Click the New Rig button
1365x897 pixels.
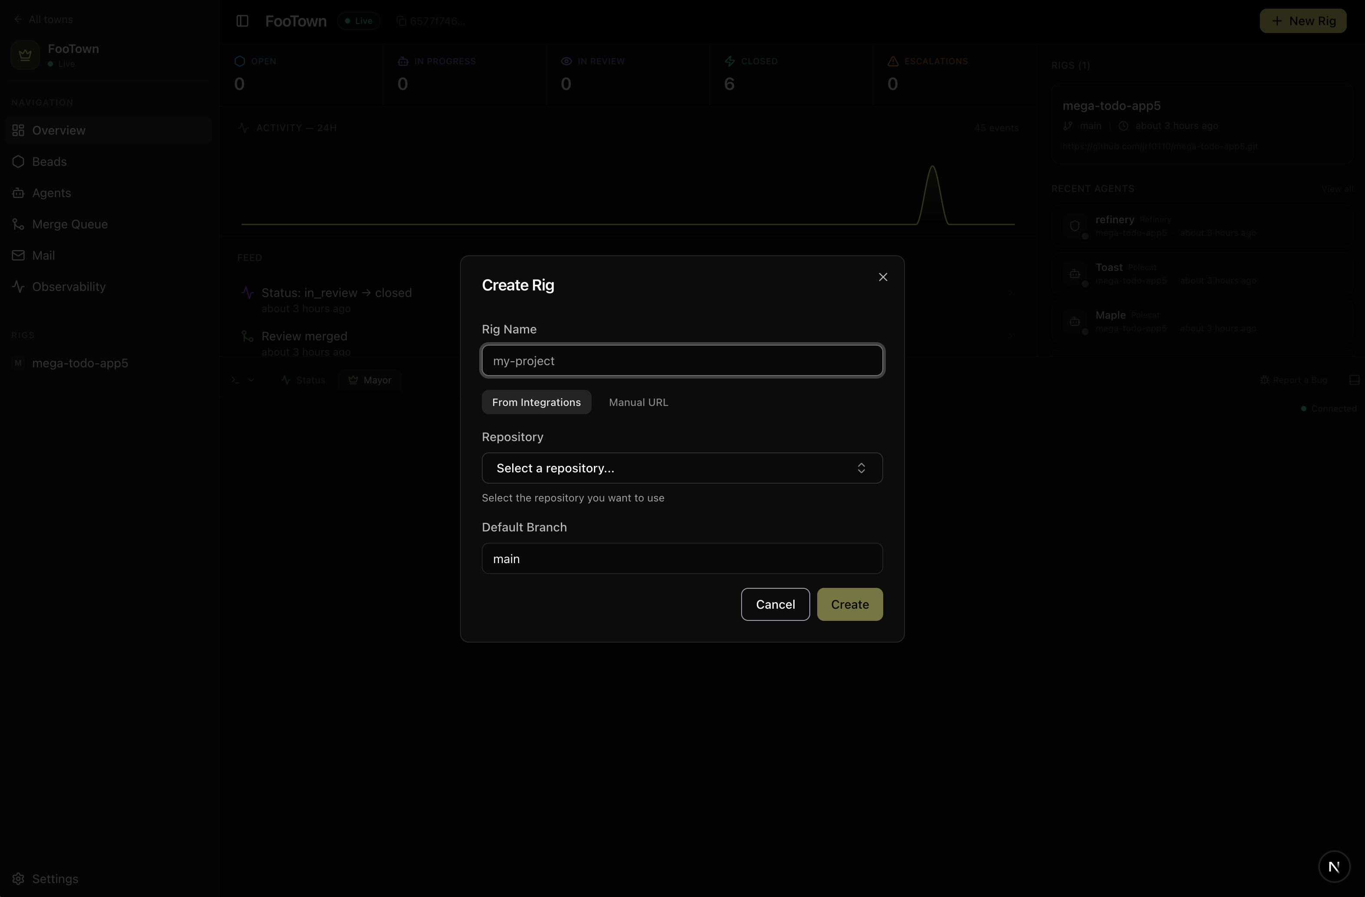point(1303,21)
